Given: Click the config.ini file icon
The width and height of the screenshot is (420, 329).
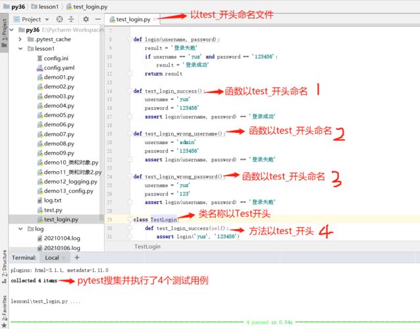Looking at the screenshot, I should point(39,58).
